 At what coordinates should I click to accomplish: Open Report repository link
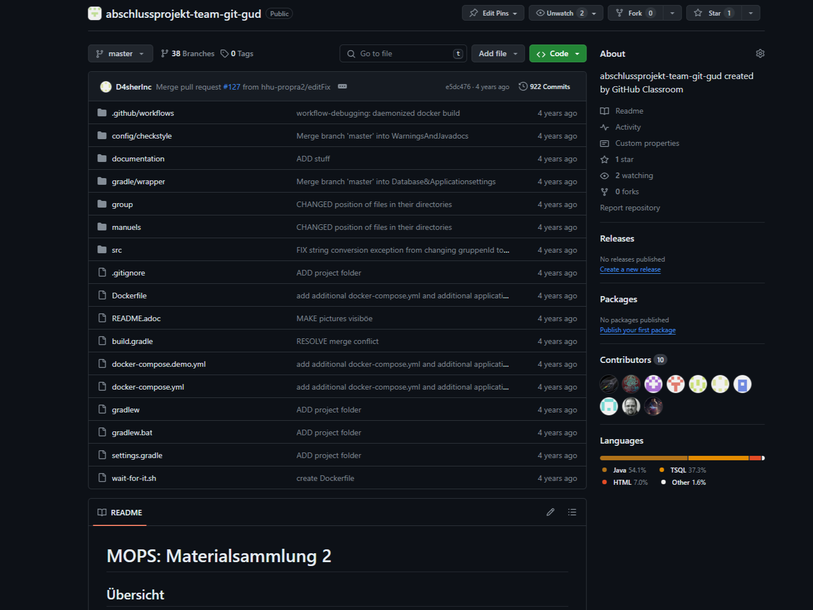(630, 208)
